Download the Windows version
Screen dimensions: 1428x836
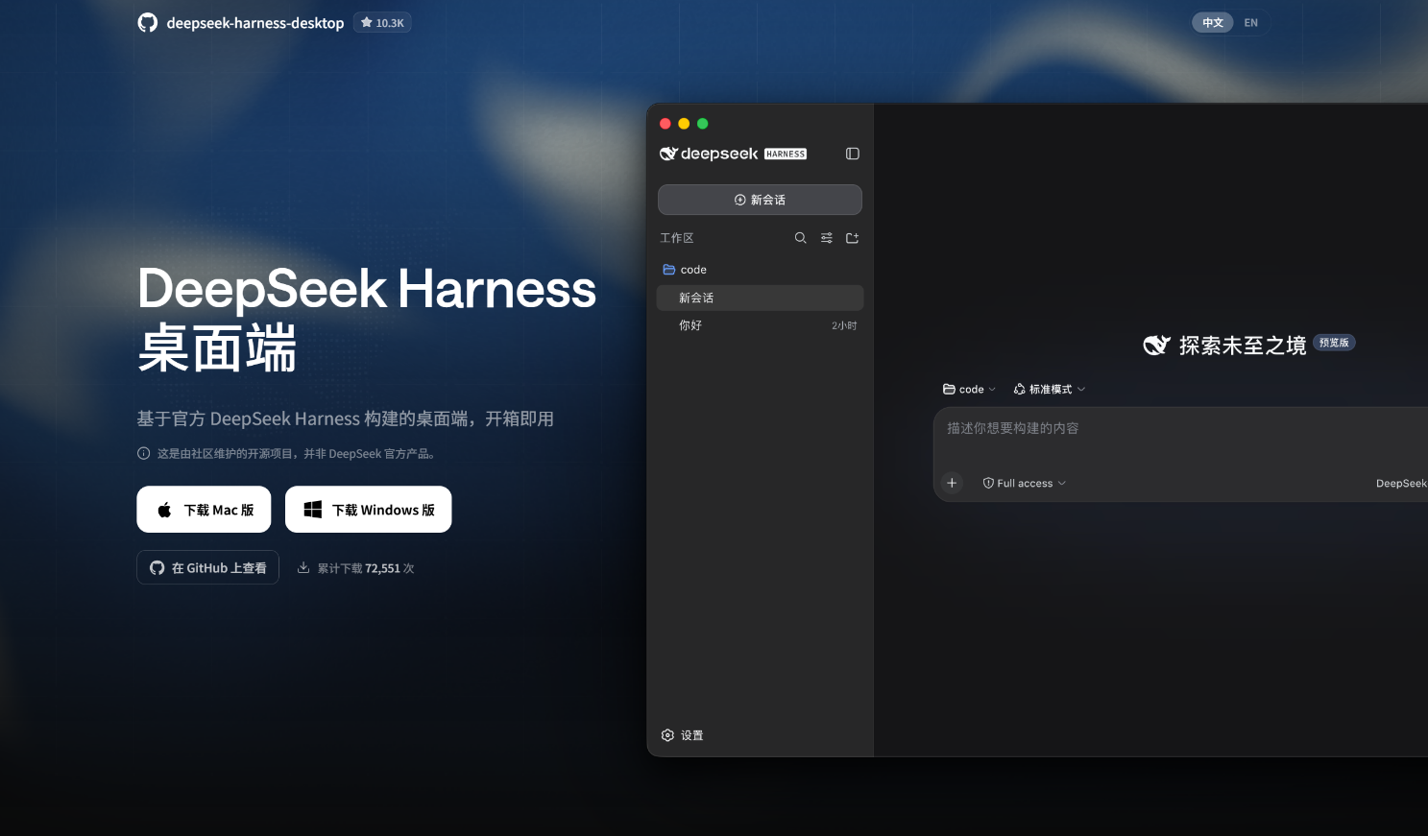[x=368, y=510]
